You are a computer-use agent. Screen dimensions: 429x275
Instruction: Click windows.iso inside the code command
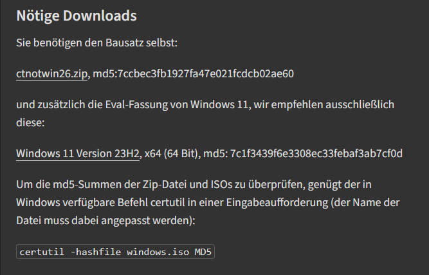(158, 252)
